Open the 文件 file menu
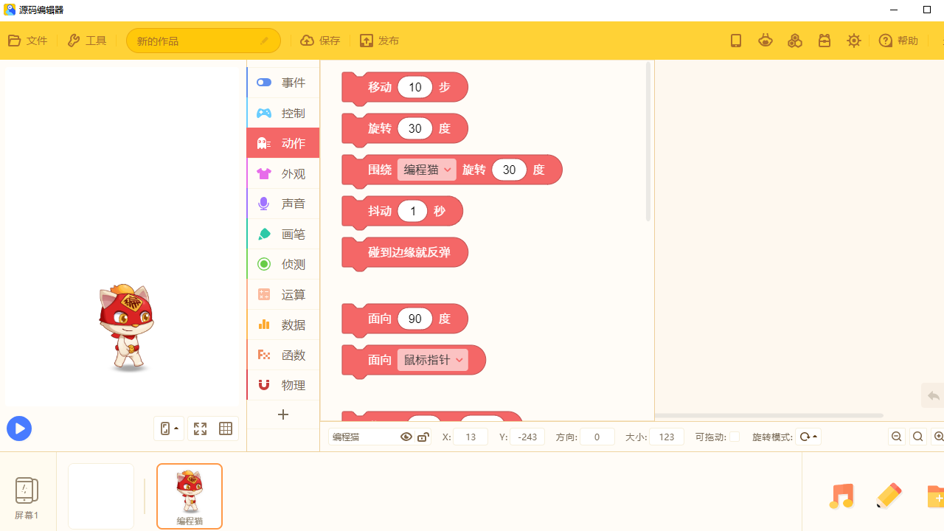 27,41
